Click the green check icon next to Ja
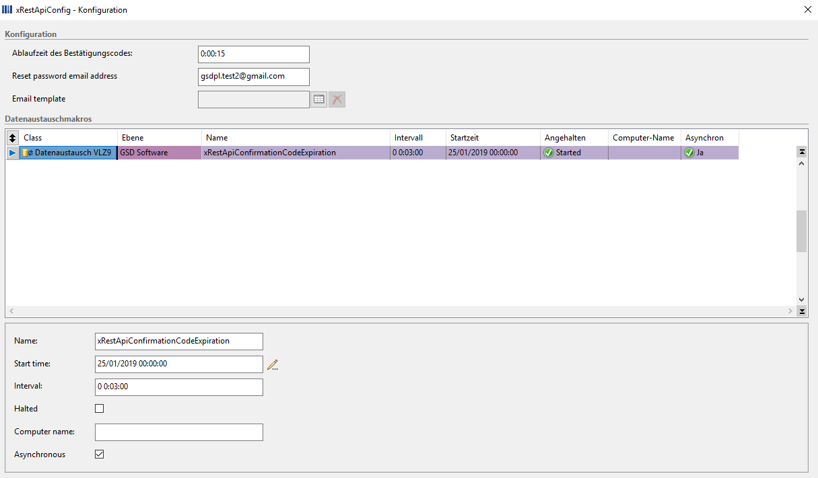The image size is (818, 478). click(689, 153)
